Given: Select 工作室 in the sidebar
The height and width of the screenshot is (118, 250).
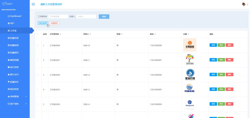Looking at the screenshot, I should tap(15, 31).
